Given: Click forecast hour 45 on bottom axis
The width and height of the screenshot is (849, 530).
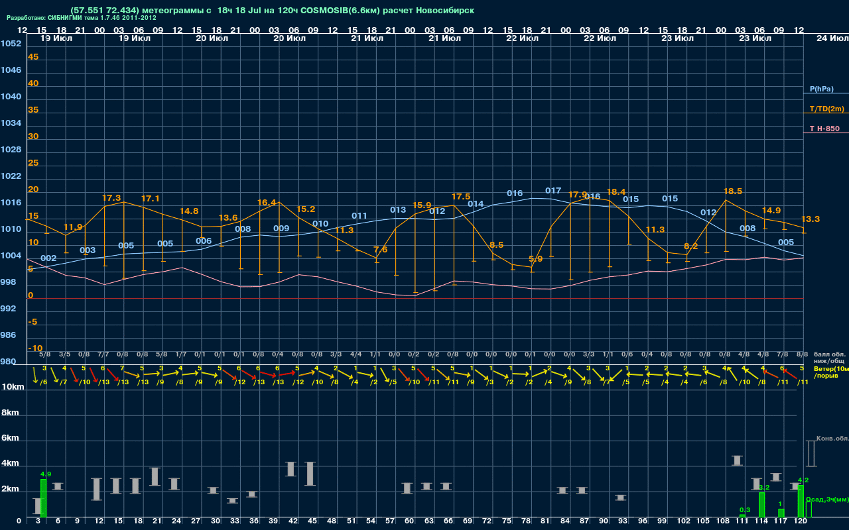Looking at the screenshot, I should coord(312,521).
